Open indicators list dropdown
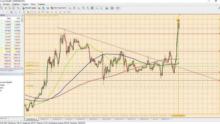 click(107, 8)
